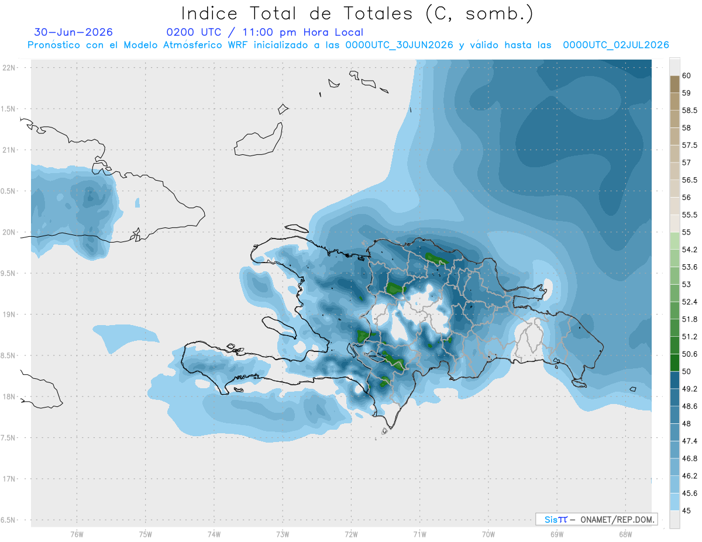Viewport: 702px width, 542px height.
Task: Click the legend value '50.6'
Action: pos(690,354)
